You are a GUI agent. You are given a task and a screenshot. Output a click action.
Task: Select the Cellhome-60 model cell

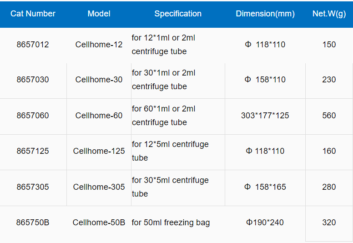(99, 116)
